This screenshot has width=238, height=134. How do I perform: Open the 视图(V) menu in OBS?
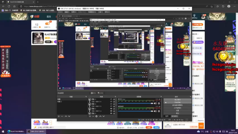(74, 12)
